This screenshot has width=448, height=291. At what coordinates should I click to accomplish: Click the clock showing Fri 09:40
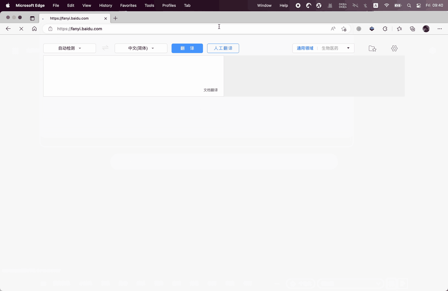(x=434, y=5)
